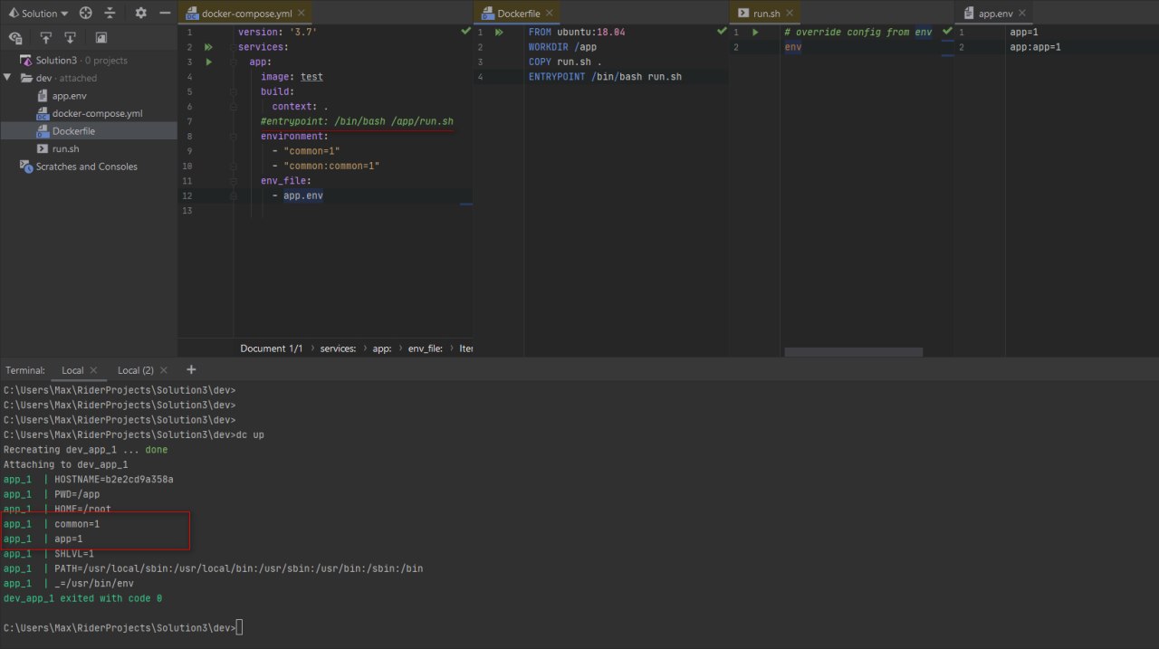
Task: Click the PATH output line in terminal
Action: pos(213,568)
